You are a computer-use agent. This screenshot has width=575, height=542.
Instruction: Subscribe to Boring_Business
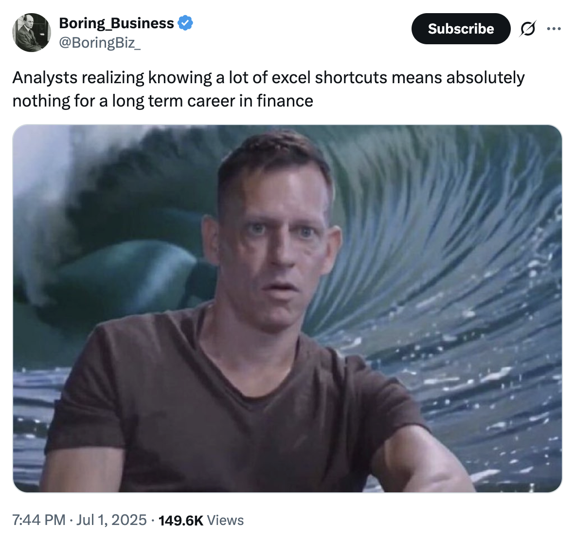pos(461,29)
